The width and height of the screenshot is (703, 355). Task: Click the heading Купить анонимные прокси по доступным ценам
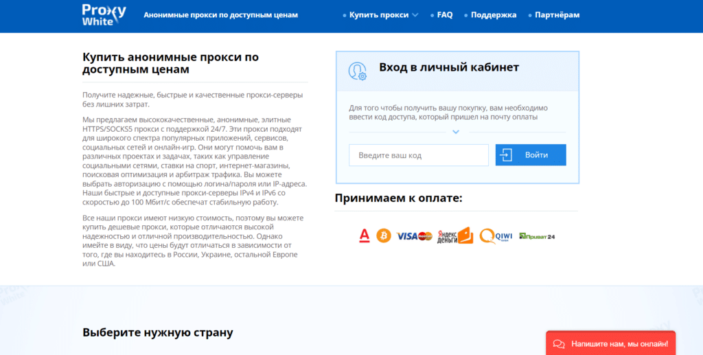170,63
